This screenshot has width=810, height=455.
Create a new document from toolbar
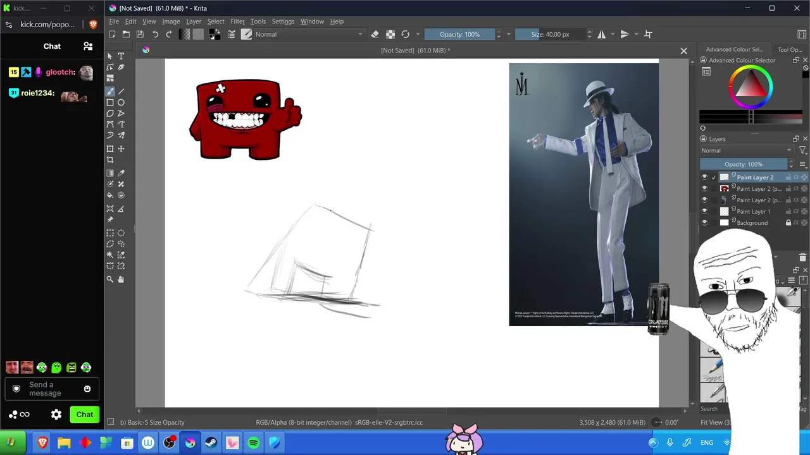pos(112,34)
